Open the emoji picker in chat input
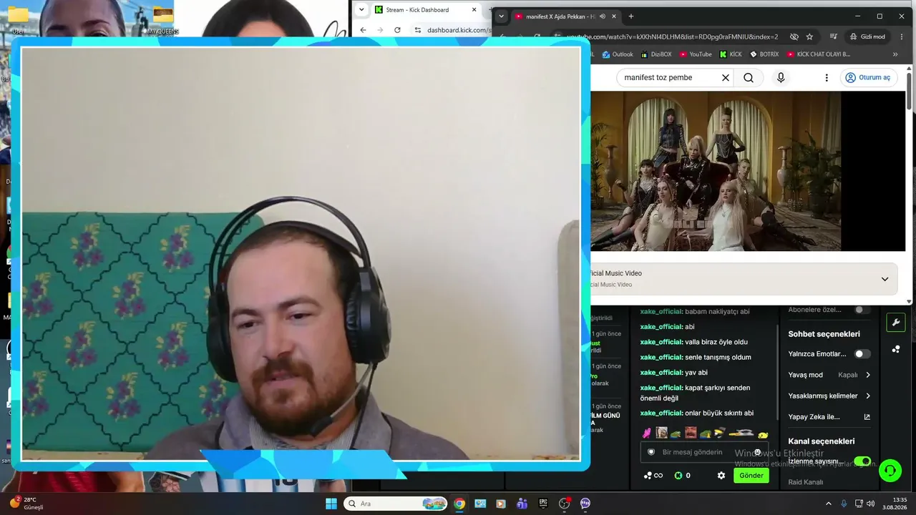This screenshot has width=916, height=515. (757, 452)
